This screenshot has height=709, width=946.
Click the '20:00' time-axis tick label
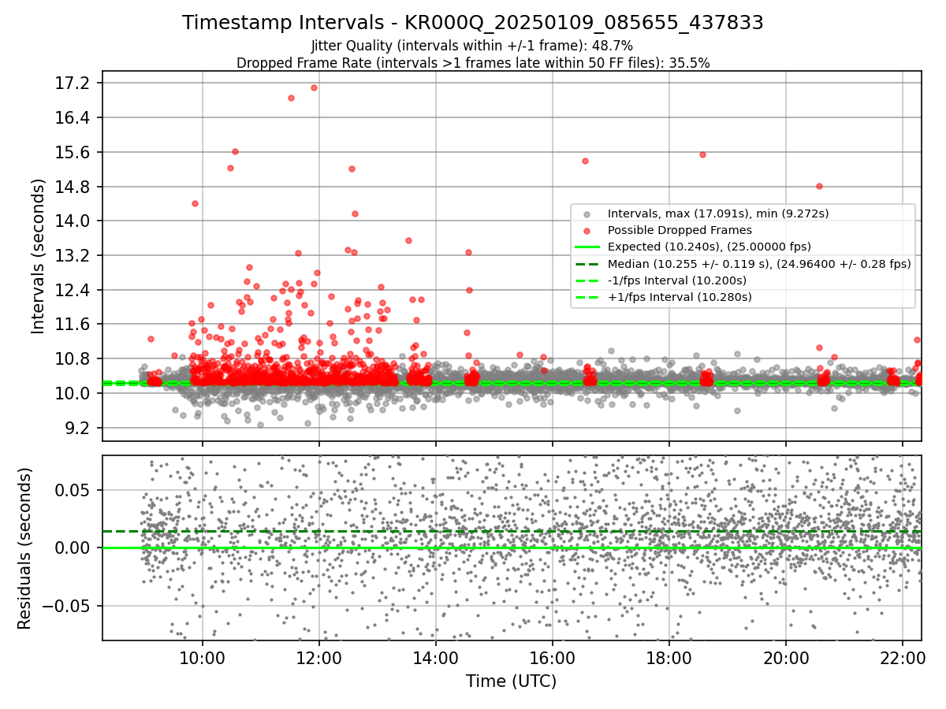(x=786, y=659)
